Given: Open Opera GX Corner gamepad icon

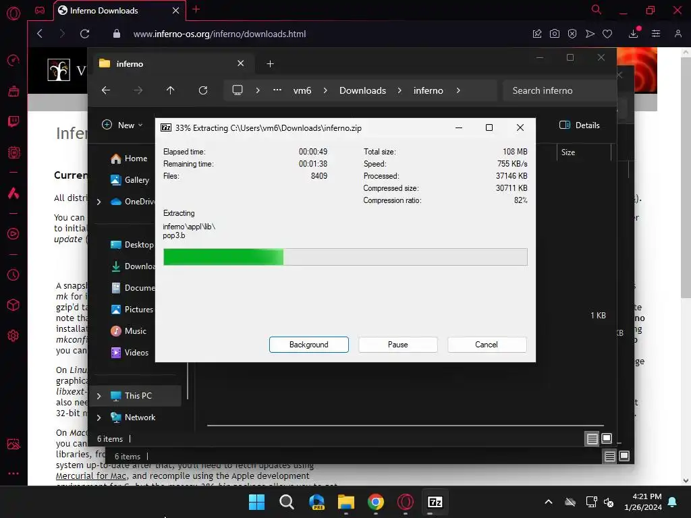Looking at the screenshot, I should [40, 10].
